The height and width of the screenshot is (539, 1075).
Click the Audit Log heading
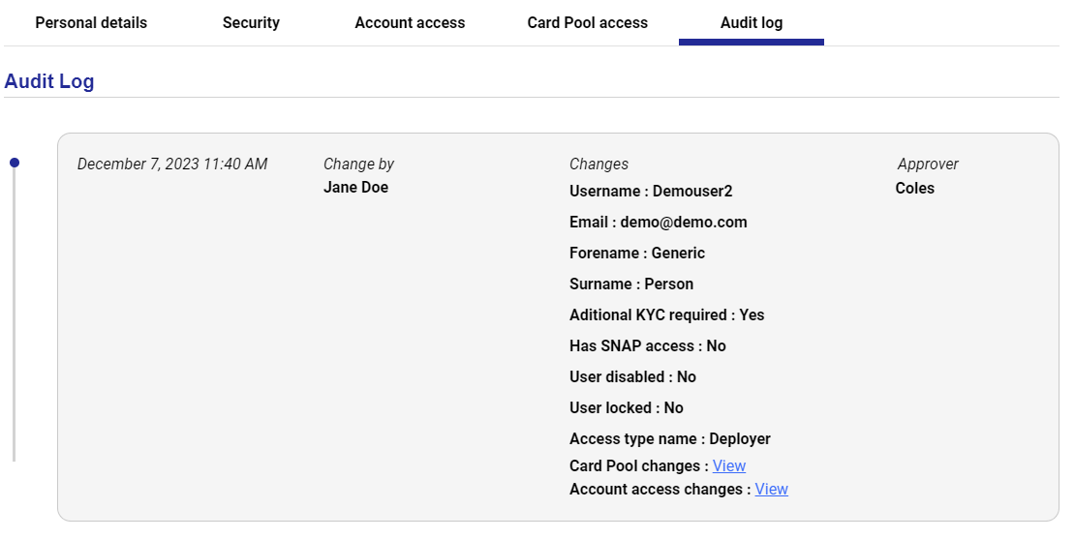tap(49, 81)
